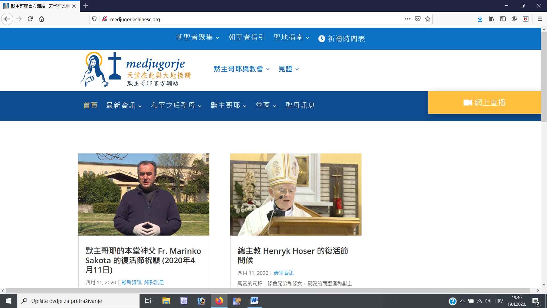Open the Firefox hamburger menu

(540, 19)
